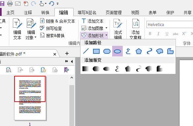Click the Save icon in quick toolbar
Image resolution: width=193 pixels, height=126 pixels.
click(2, 3)
